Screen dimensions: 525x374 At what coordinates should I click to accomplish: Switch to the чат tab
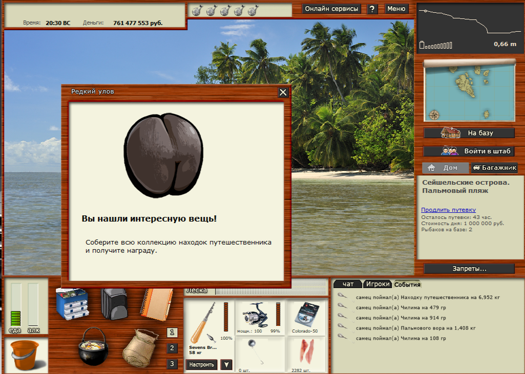coord(348,284)
